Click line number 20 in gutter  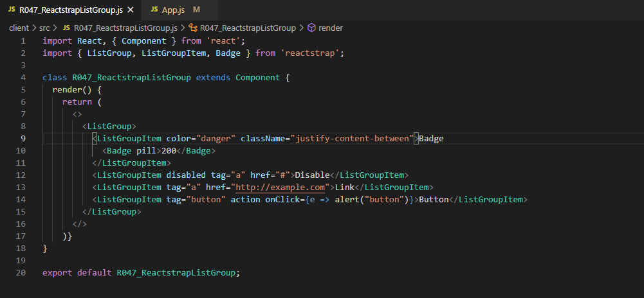coord(21,272)
